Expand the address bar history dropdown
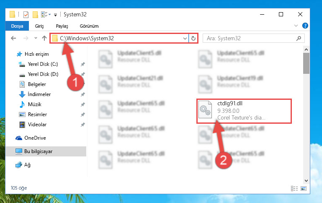Screen dimensions: 322x203 pyautogui.click(x=185, y=38)
